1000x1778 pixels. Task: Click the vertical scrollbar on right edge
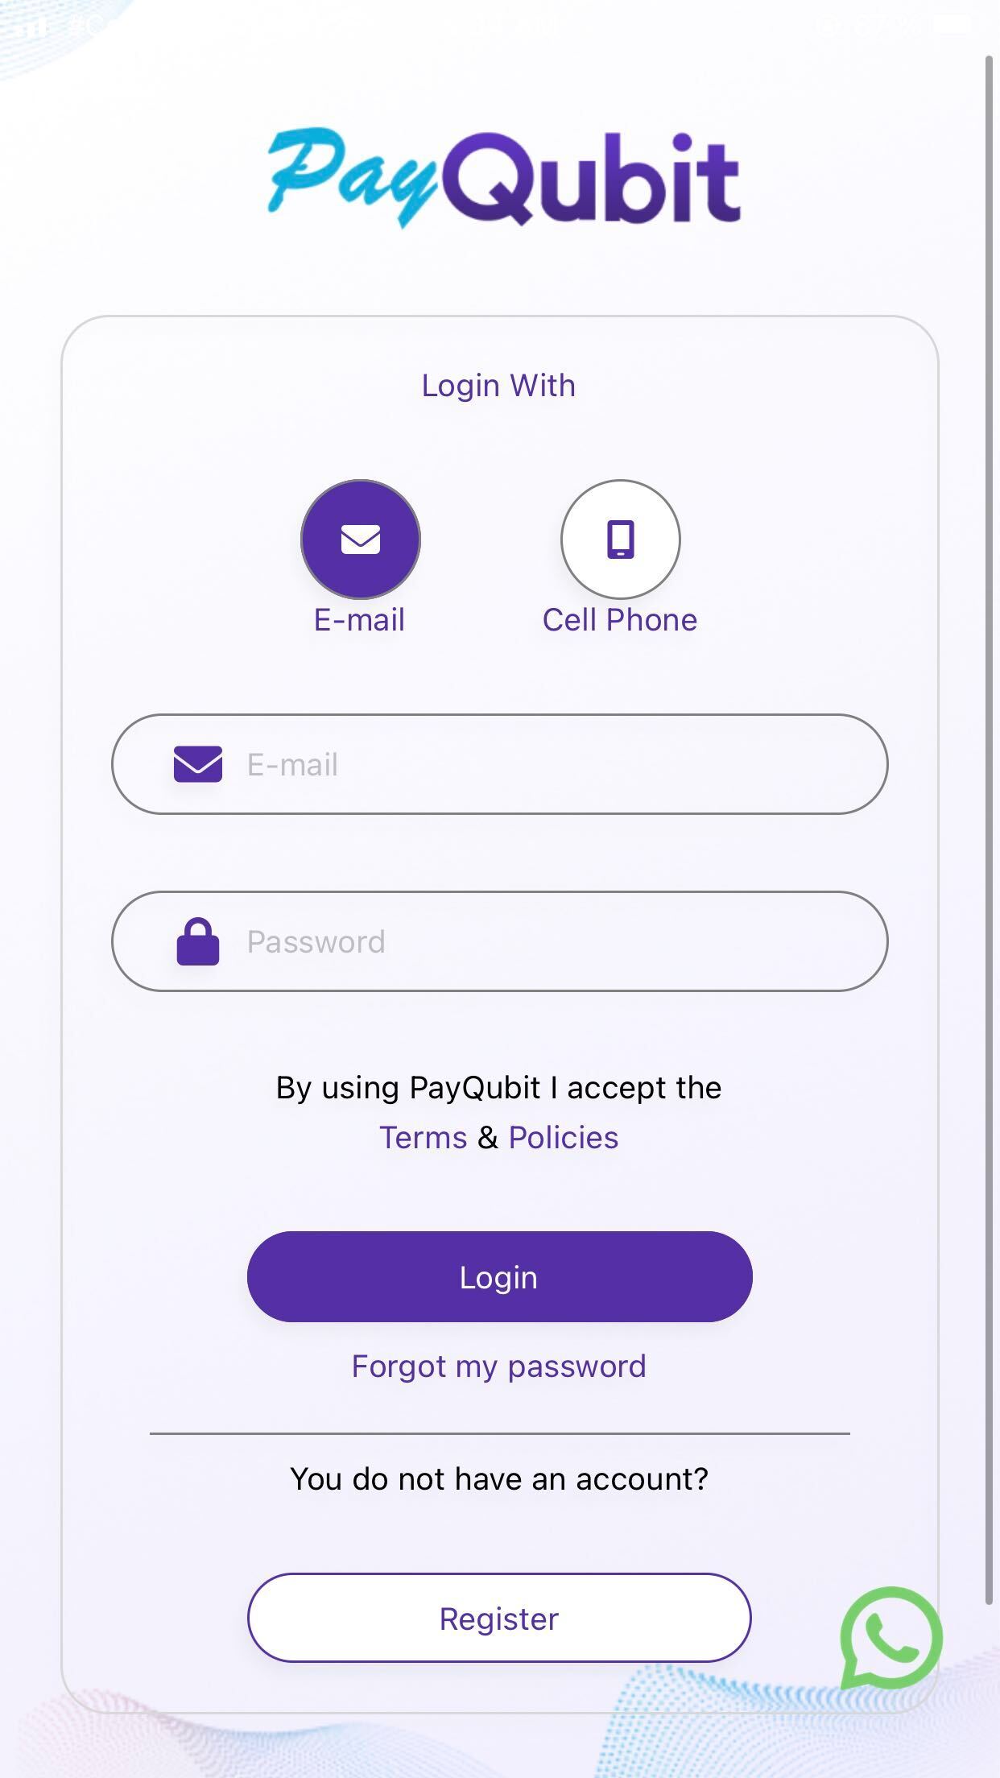pyautogui.click(x=990, y=829)
